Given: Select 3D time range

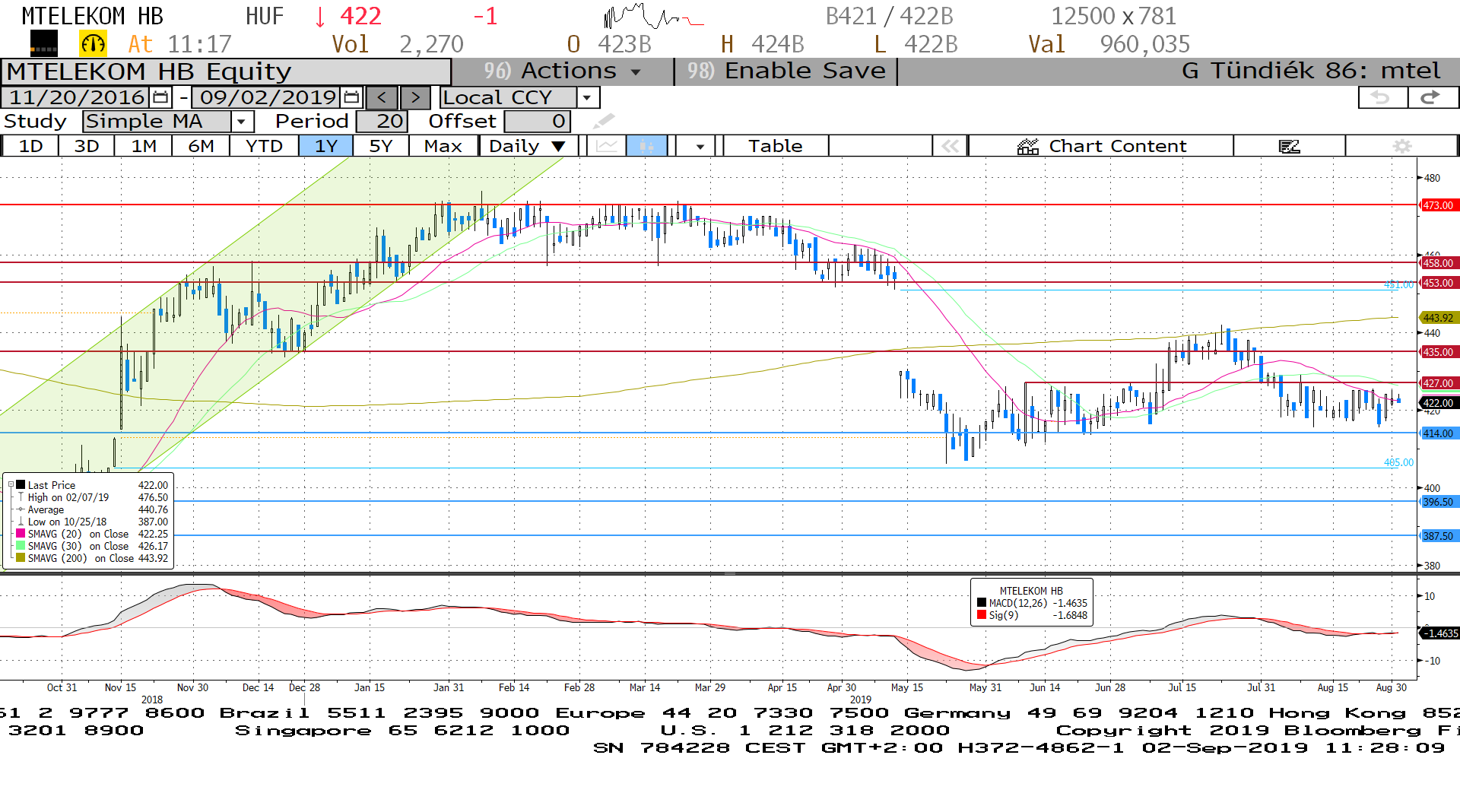Looking at the screenshot, I should tap(87, 146).
